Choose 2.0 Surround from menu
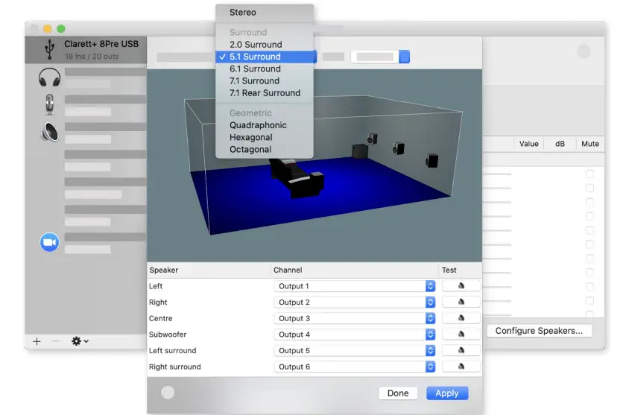Image resolution: width=623 pixels, height=415 pixels. 265,45
